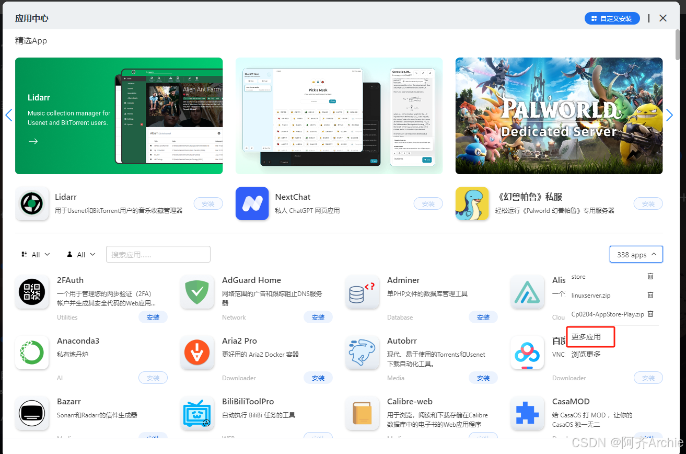The height and width of the screenshot is (454, 686).
Task: Install AdGuard Home
Action: pos(318,317)
